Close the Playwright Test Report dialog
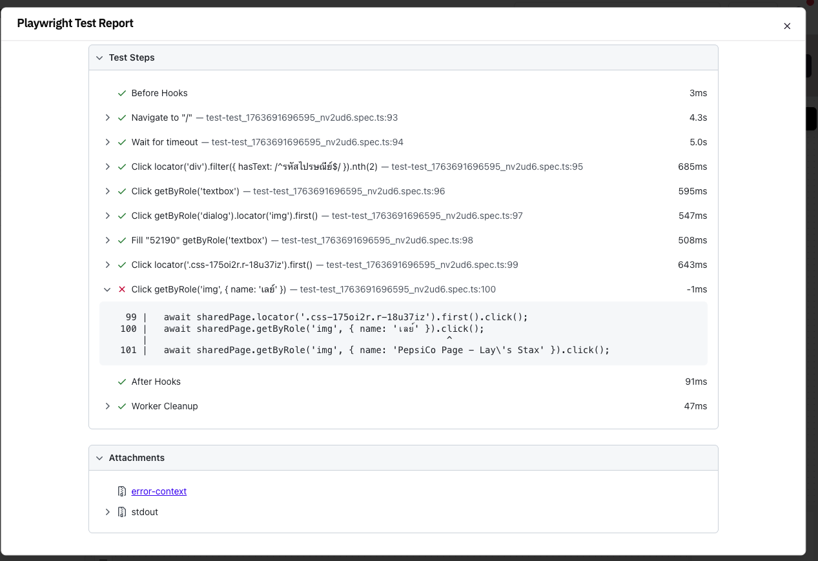This screenshot has height=561, width=818. (x=786, y=26)
